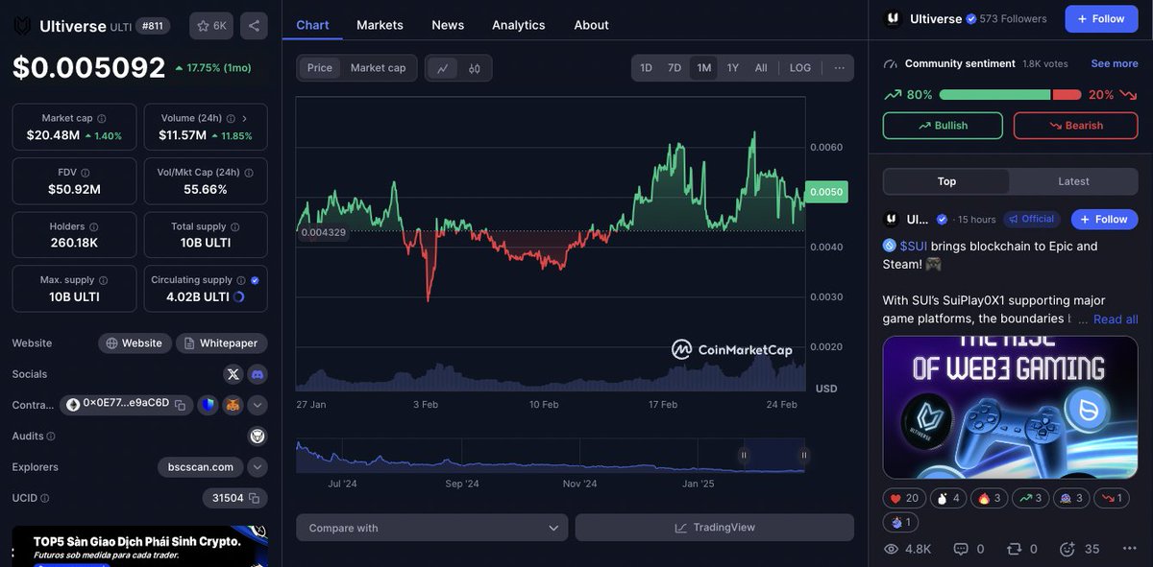Image resolution: width=1153 pixels, height=567 pixels.
Task: Copy the 0x0E77...e9aC6D contract address
Action: [180, 405]
